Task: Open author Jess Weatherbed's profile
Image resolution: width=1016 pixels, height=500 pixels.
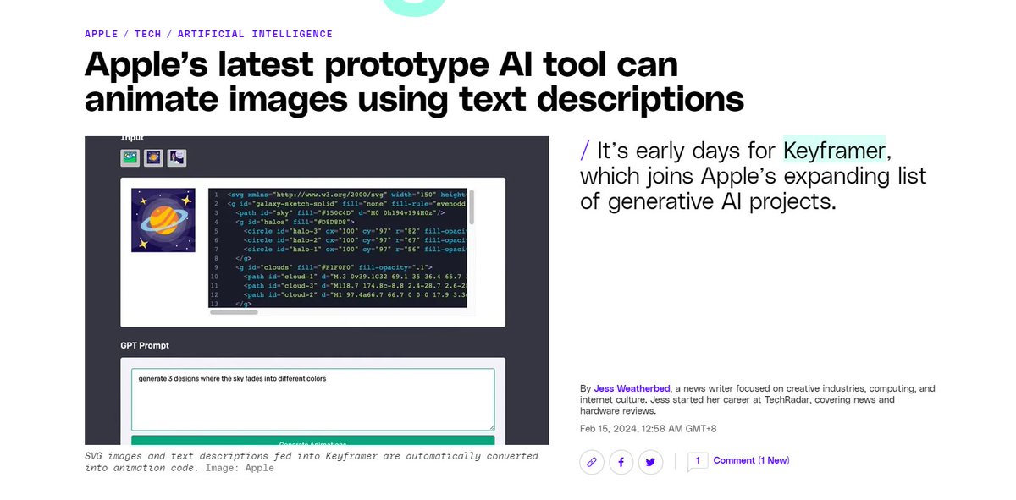Action: (632, 388)
